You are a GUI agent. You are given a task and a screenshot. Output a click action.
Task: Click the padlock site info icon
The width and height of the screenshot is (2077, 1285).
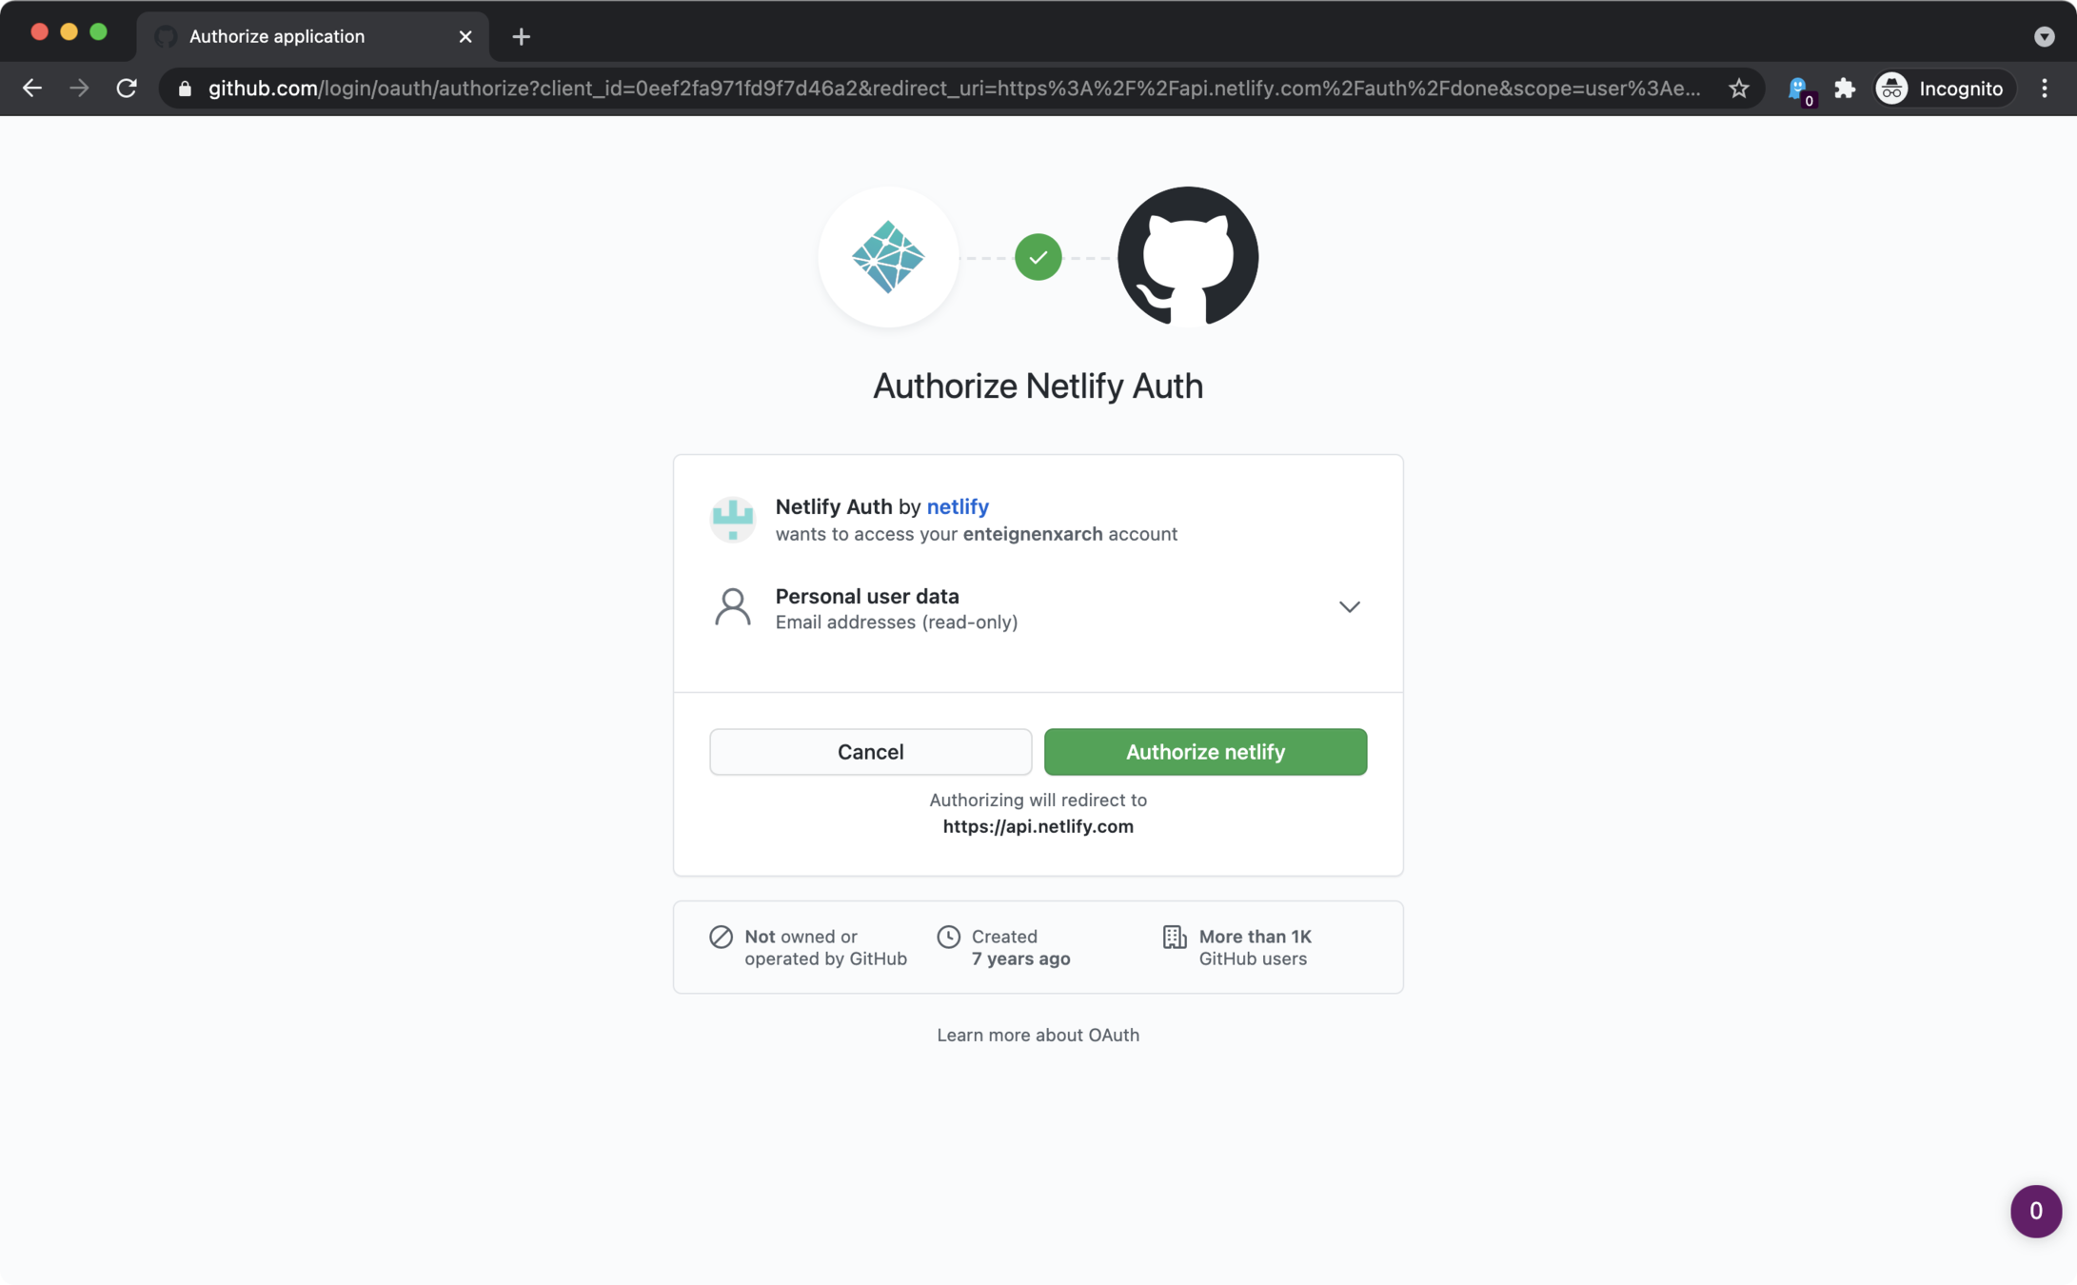coord(185,89)
